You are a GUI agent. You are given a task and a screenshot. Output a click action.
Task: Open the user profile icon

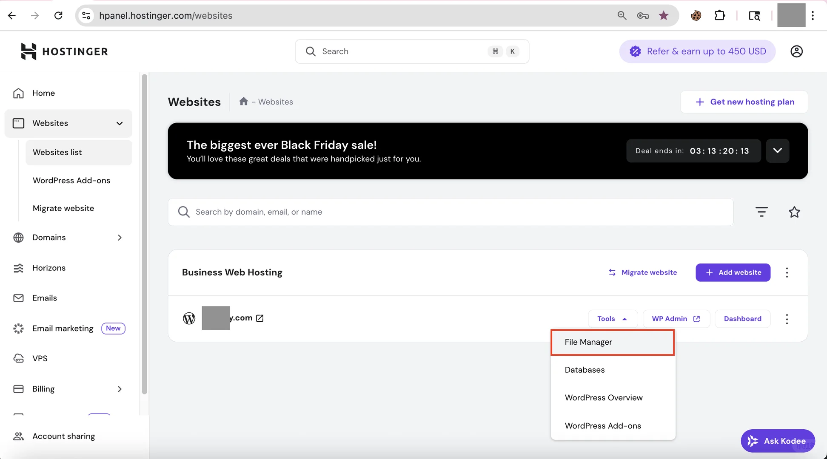[x=796, y=51]
